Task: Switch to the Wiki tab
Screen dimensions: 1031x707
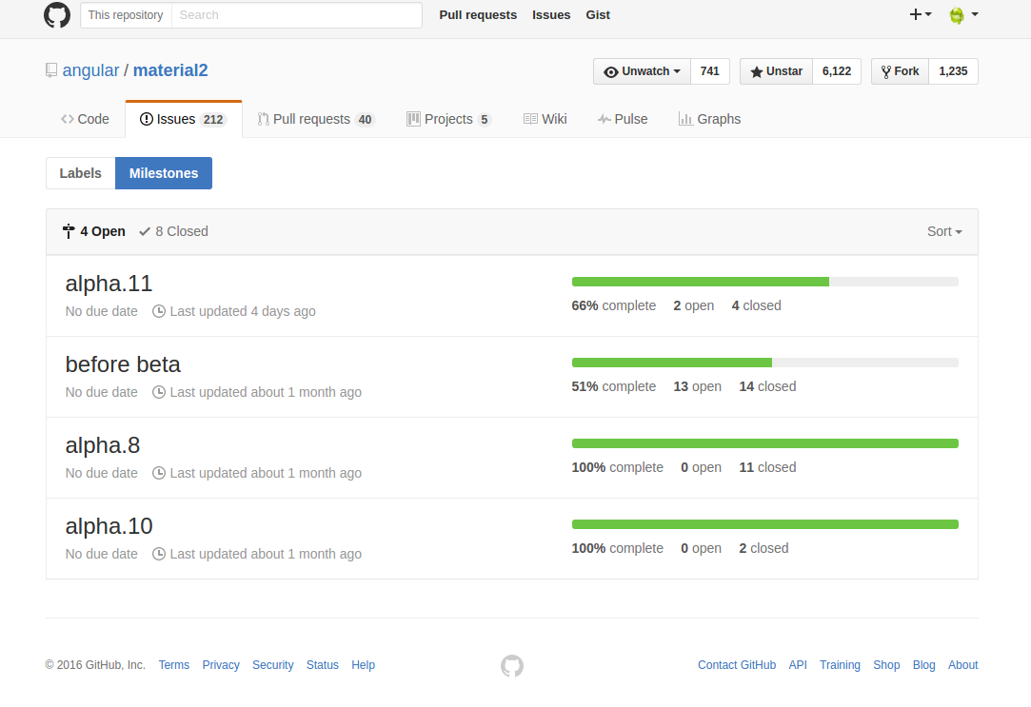Action: [x=545, y=119]
